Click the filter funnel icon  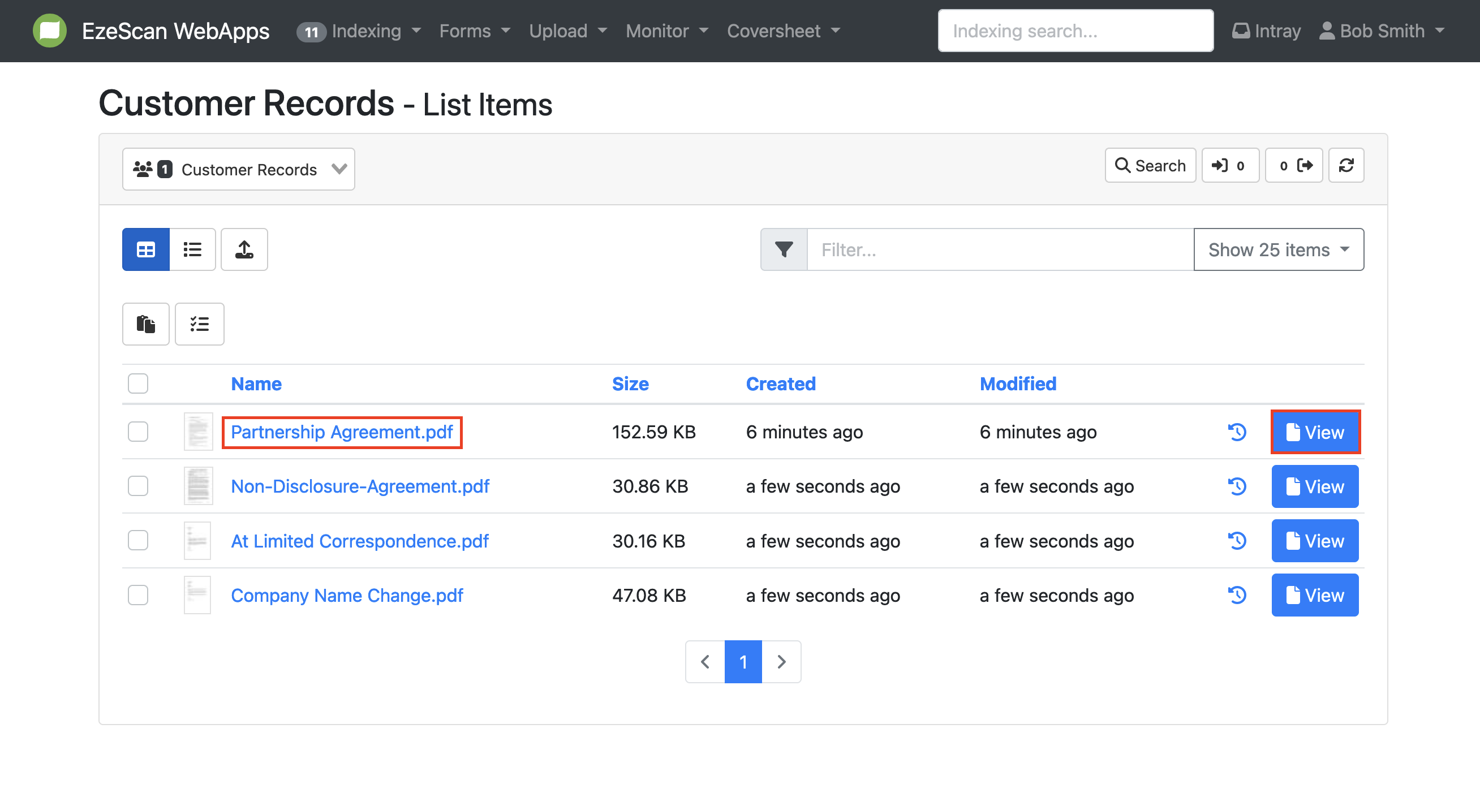tap(784, 250)
